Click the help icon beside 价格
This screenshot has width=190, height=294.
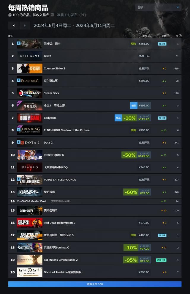150,36
